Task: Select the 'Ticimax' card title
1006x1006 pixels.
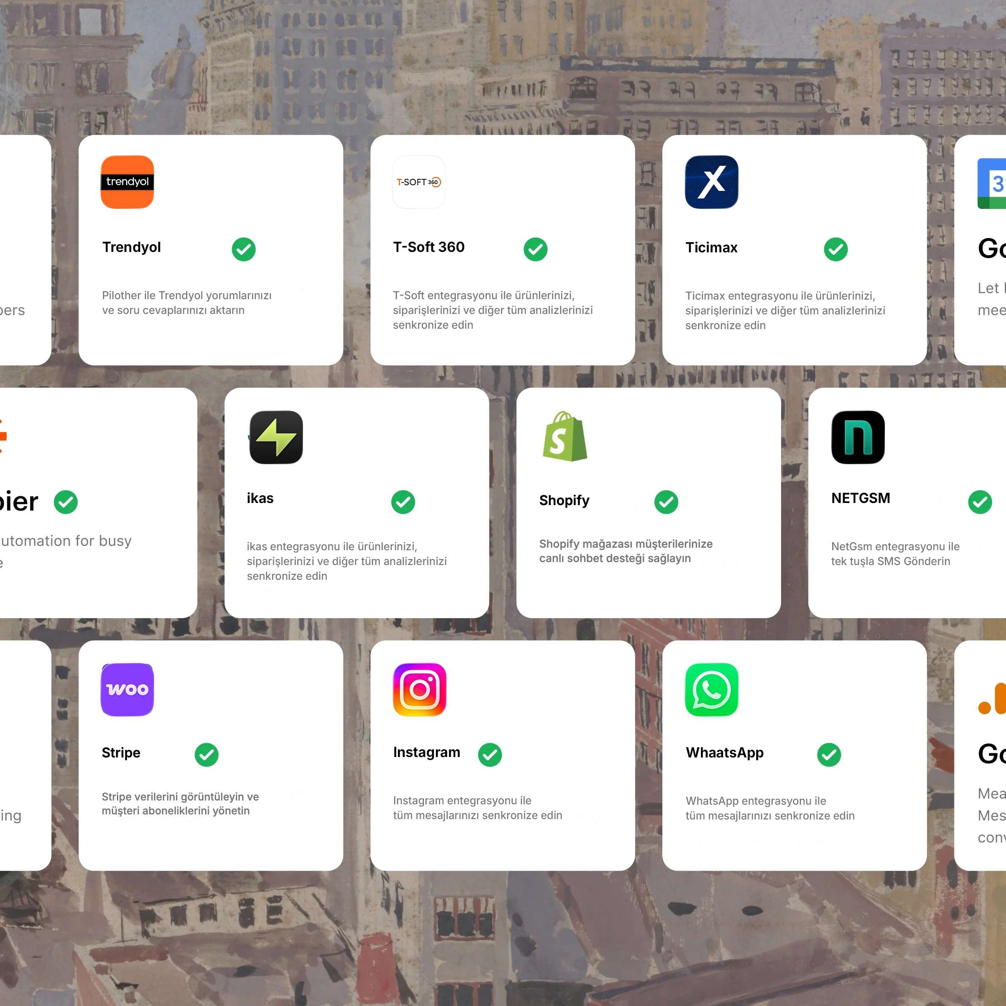Action: pyautogui.click(x=711, y=247)
